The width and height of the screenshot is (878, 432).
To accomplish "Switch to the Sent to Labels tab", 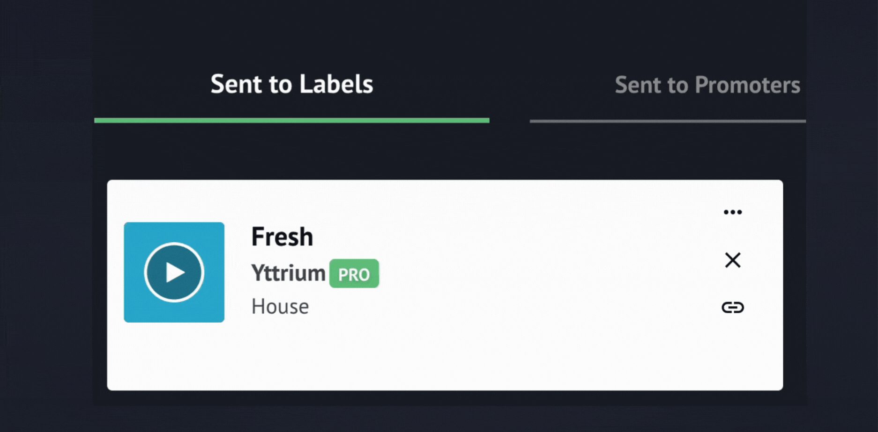I will coord(291,85).
